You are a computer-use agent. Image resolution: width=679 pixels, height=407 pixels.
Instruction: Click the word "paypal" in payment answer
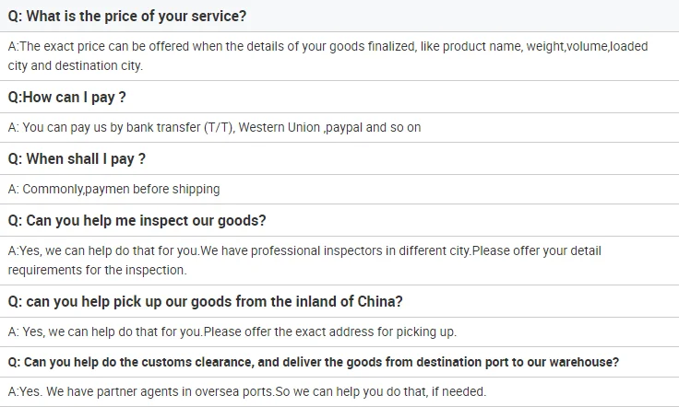(x=344, y=127)
